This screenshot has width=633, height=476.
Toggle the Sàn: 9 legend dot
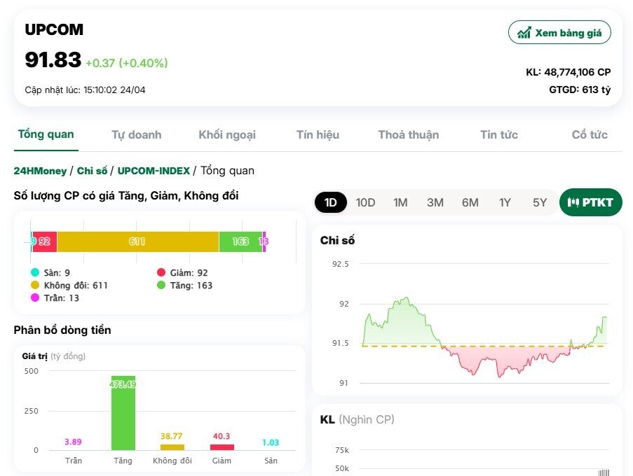pyautogui.click(x=35, y=272)
